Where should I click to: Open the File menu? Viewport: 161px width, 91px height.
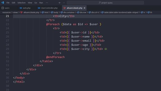tap(8, 3)
